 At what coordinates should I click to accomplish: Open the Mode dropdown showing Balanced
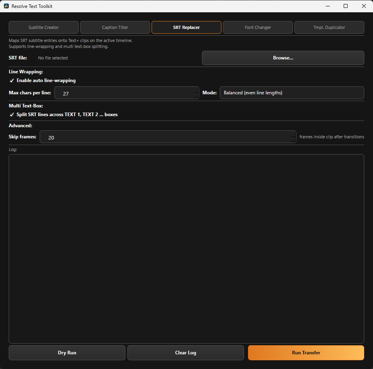(x=292, y=93)
